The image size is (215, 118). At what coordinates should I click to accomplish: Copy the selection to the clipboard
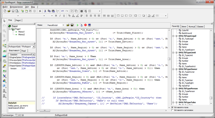[49, 11]
